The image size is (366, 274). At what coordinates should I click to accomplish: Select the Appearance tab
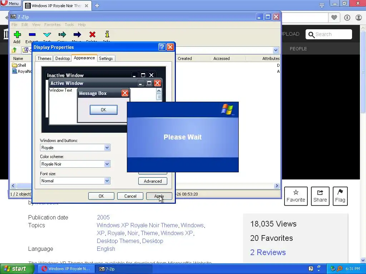[x=84, y=58]
